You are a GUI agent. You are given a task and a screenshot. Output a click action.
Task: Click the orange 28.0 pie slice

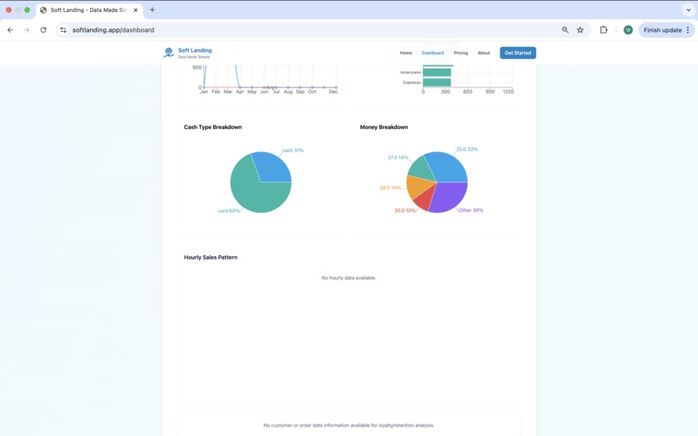(x=418, y=187)
